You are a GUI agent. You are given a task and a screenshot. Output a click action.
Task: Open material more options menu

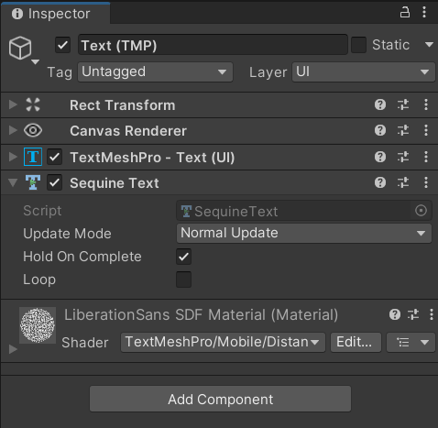(x=432, y=314)
